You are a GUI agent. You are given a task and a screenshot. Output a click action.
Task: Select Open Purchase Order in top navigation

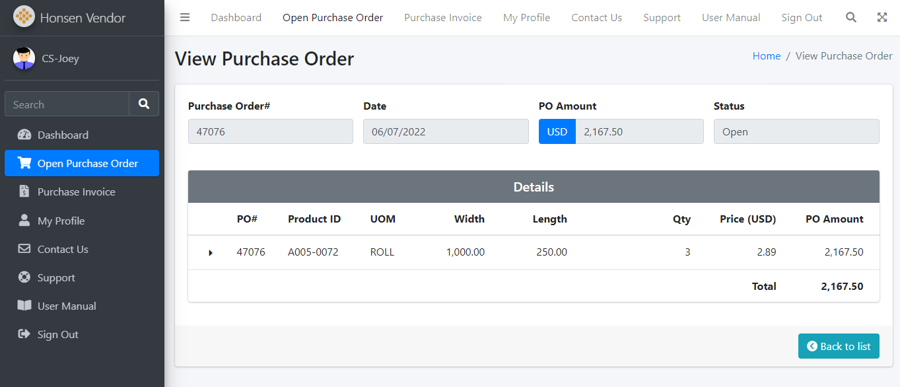333,18
